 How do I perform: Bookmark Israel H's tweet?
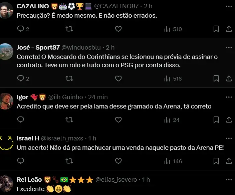pos(216,161)
